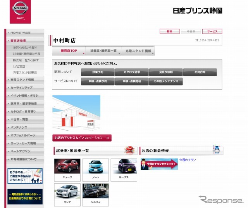Expand 中古車・買取 in the sidebar

[25, 119]
